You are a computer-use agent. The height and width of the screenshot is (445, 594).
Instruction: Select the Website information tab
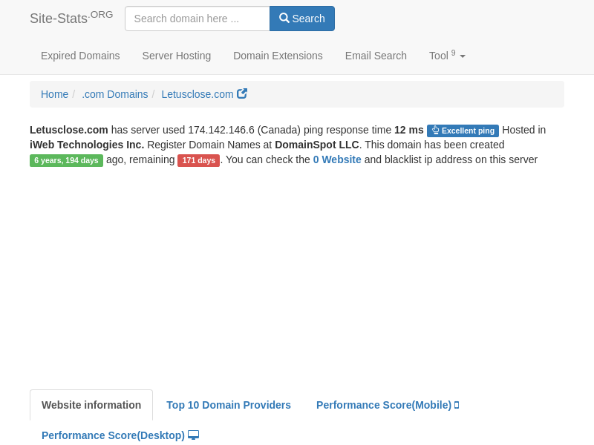tap(91, 405)
